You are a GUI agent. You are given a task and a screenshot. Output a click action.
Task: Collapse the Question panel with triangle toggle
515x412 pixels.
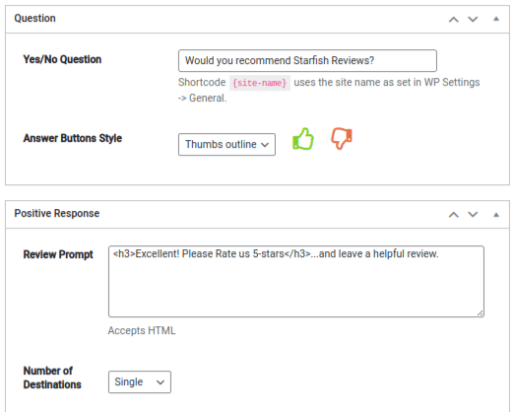click(x=496, y=19)
